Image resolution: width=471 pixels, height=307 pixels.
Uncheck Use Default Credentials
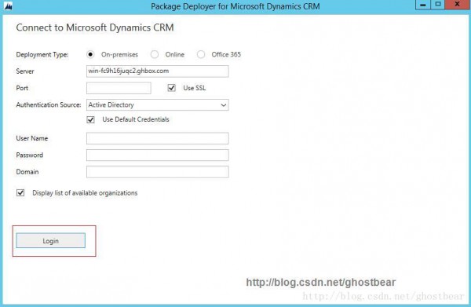click(90, 119)
